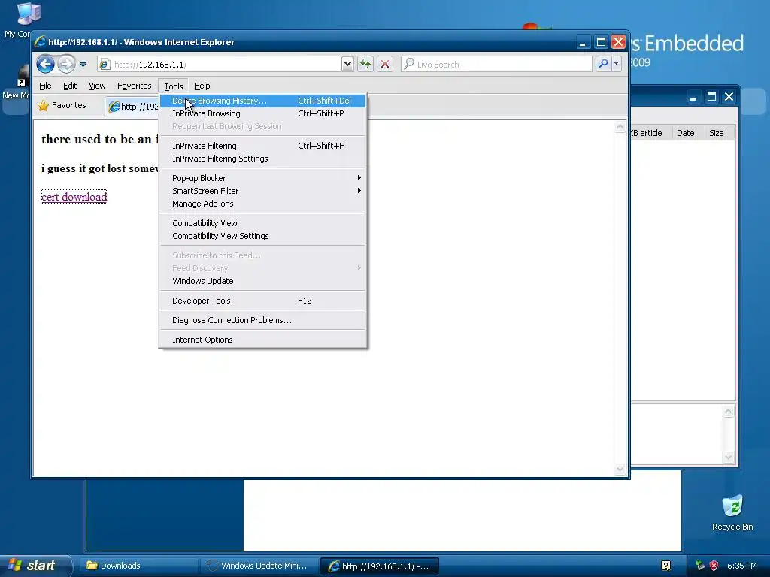The height and width of the screenshot is (577, 770).
Task: Select the New shortcut desktop icon
Action: coord(15,83)
